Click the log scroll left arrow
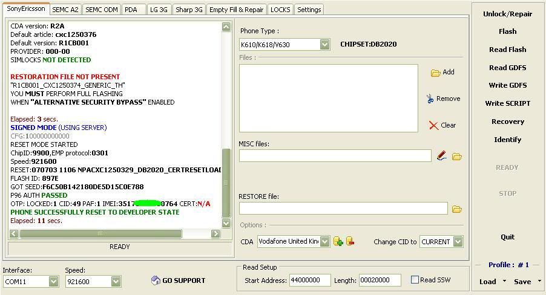This screenshot has height=295, width=546. click(14, 233)
